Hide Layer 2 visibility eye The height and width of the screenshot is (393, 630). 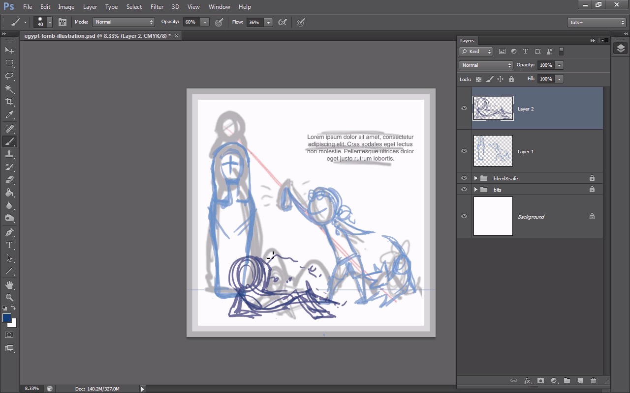464,109
